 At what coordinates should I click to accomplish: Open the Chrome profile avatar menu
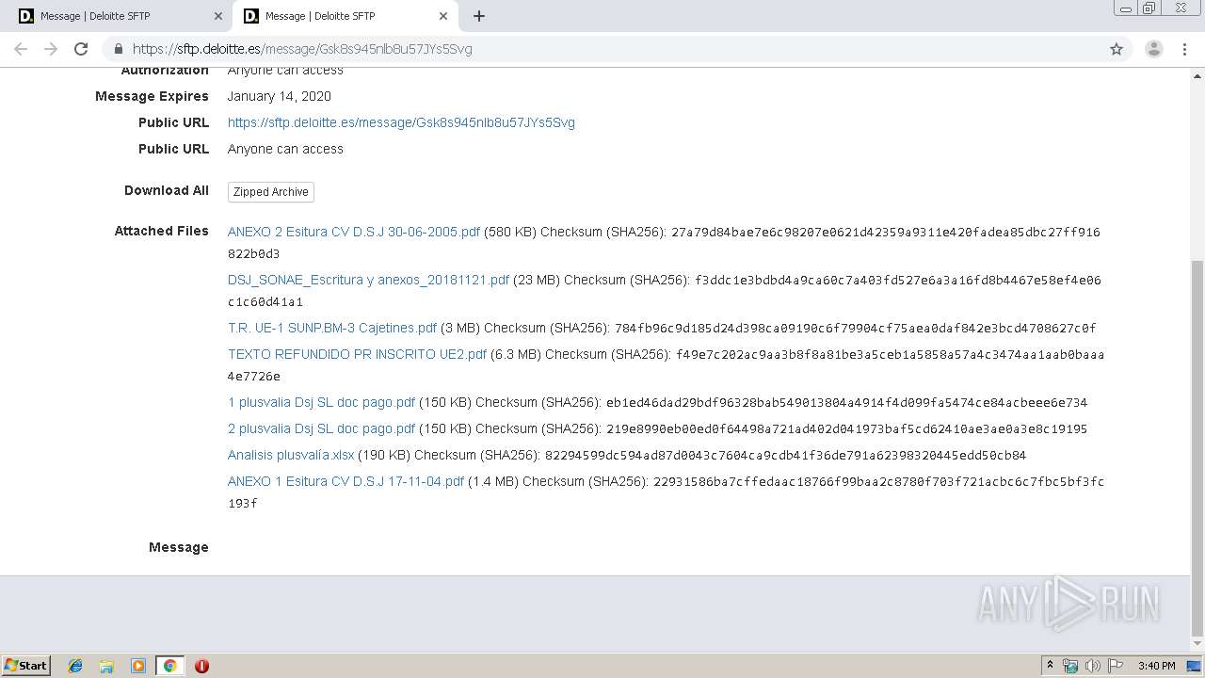[x=1154, y=49]
